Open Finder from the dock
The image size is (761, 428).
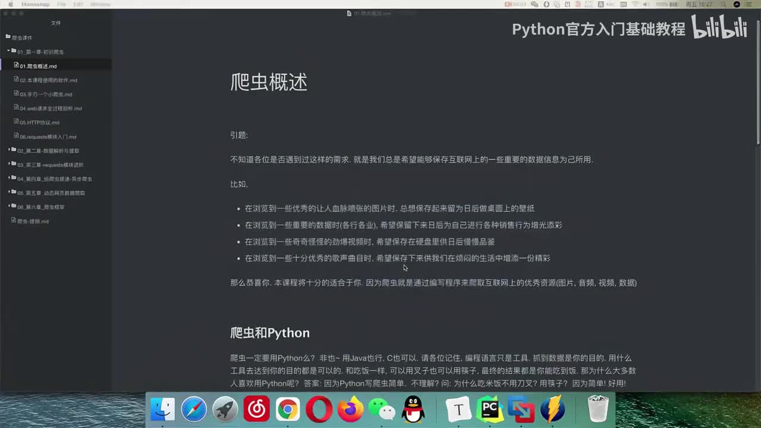[163, 410]
